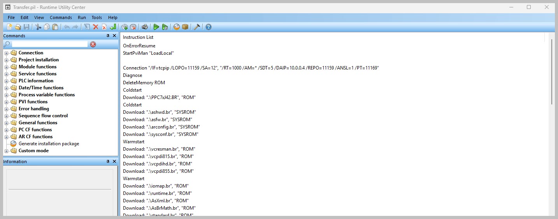This screenshot has height=219, width=558.
Task: Expand the PLC information node
Action: 6,81
